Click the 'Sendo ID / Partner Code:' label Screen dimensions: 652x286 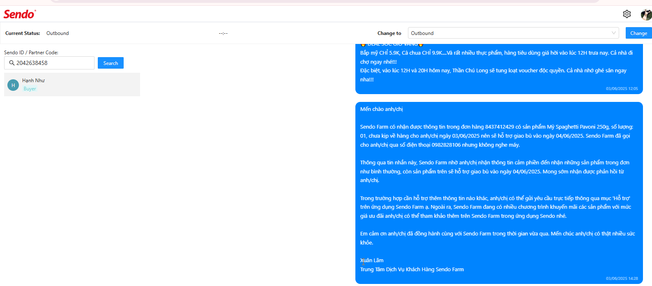(x=31, y=53)
